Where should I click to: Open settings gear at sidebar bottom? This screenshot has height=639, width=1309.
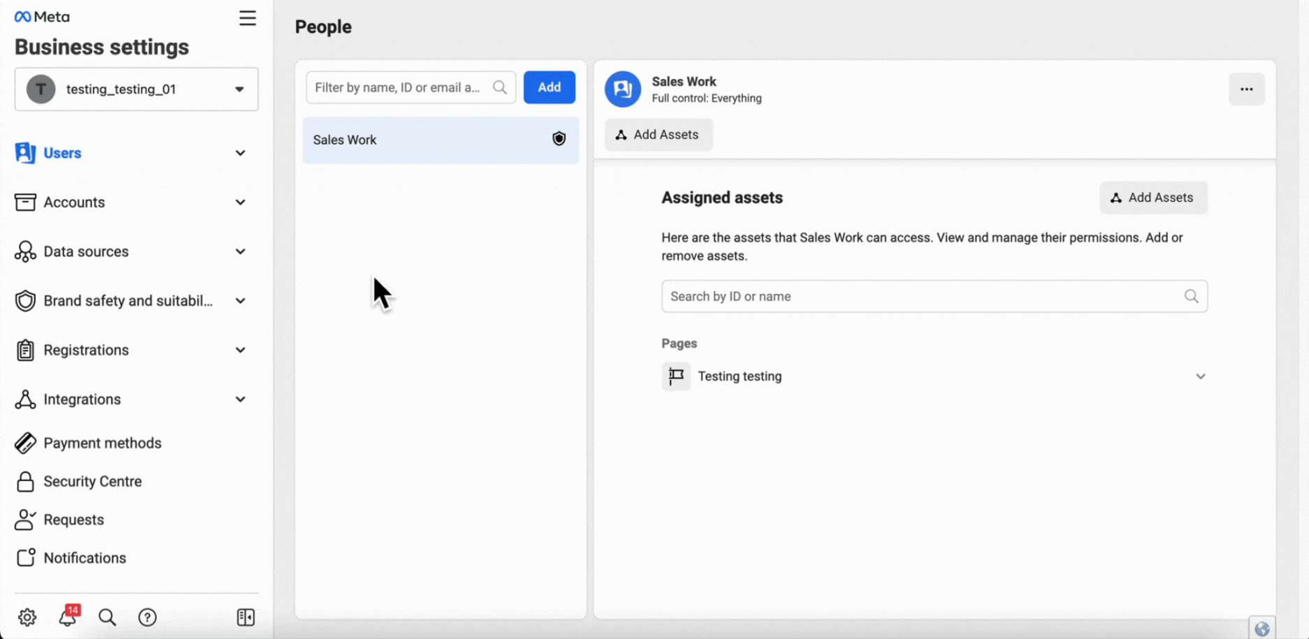[27, 617]
